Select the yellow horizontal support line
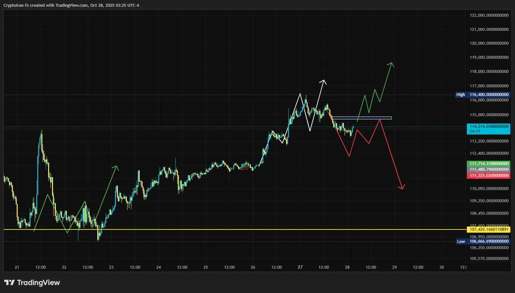The height and width of the screenshot is (293, 515). (x=225, y=229)
